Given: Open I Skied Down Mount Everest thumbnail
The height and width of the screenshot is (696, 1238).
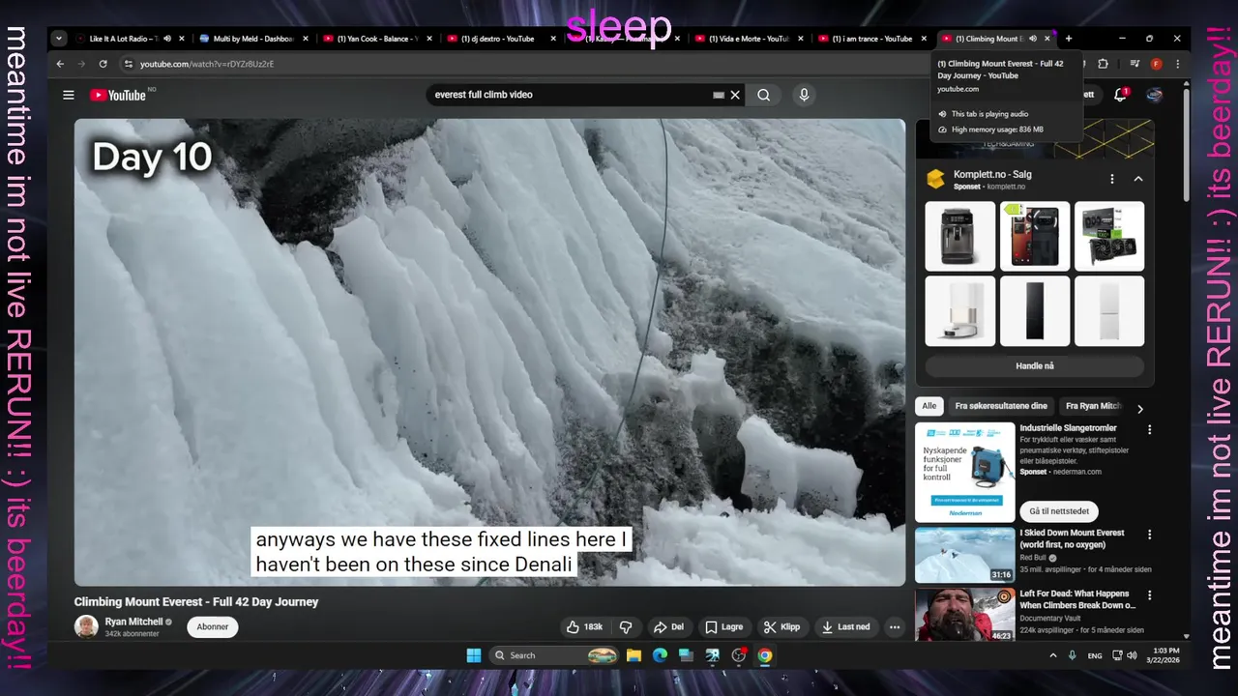Looking at the screenshot, I should coord(965,555).
